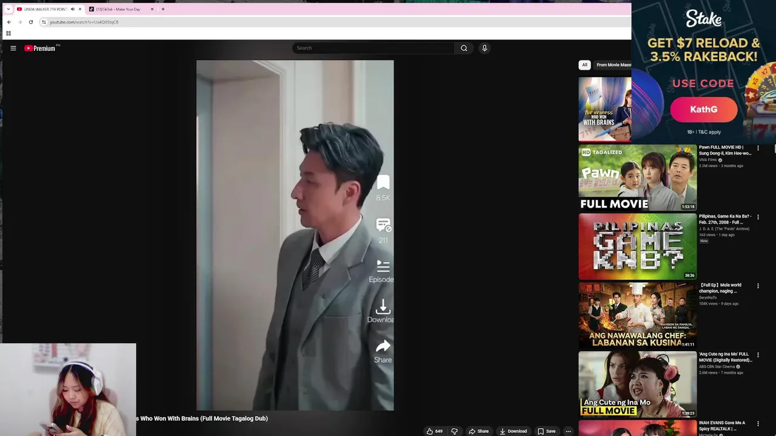Save the video to a playlist
Image resolution: width=776 pixels, height=436 pixels.
546,431
